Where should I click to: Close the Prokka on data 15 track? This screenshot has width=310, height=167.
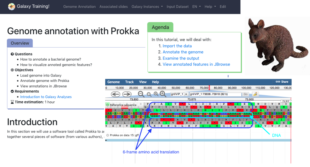[x=108, y=135]
